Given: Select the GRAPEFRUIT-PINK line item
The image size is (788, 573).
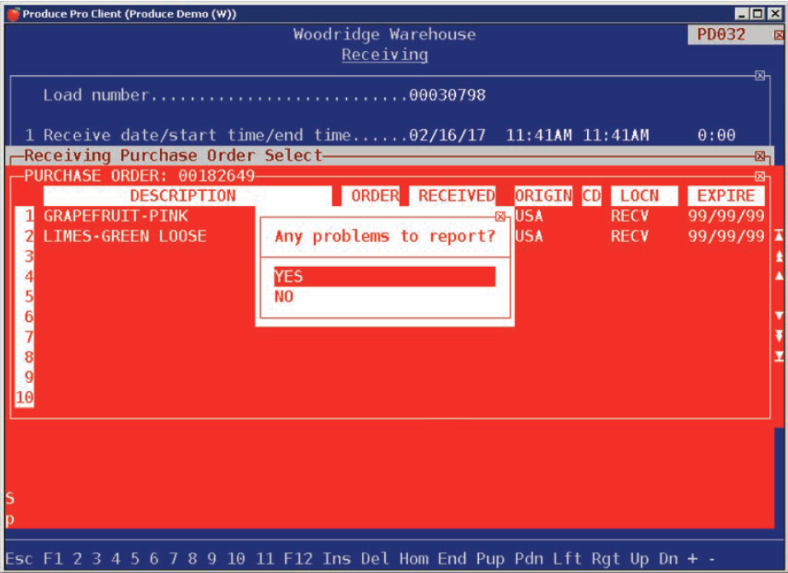Looking at the screenshot, I should [115, 217].
